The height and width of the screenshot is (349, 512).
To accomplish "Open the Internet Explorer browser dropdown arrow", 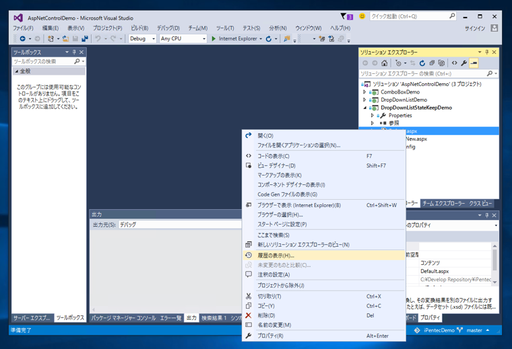I will tap(261, 39).
